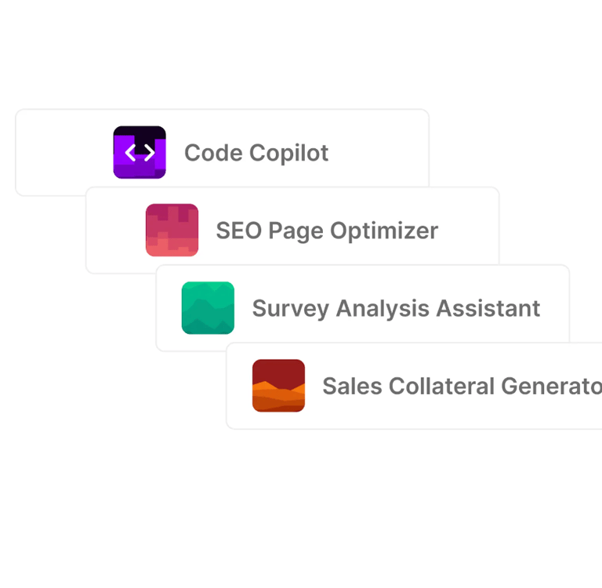The width and height of the screenshot is (602, 588).
Task: Click card area below Sales Collateral icon
Action: tap(278, 420)
